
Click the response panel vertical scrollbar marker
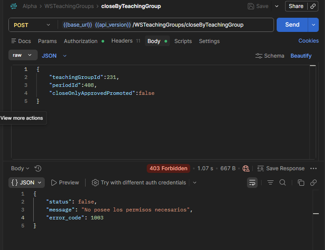[x=316, y=214]
